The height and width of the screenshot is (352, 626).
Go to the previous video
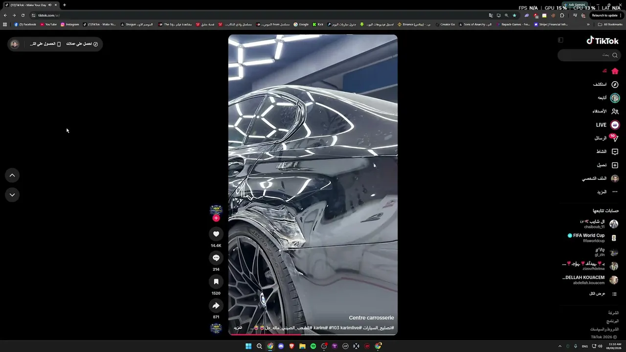click(x=12, y=176)
